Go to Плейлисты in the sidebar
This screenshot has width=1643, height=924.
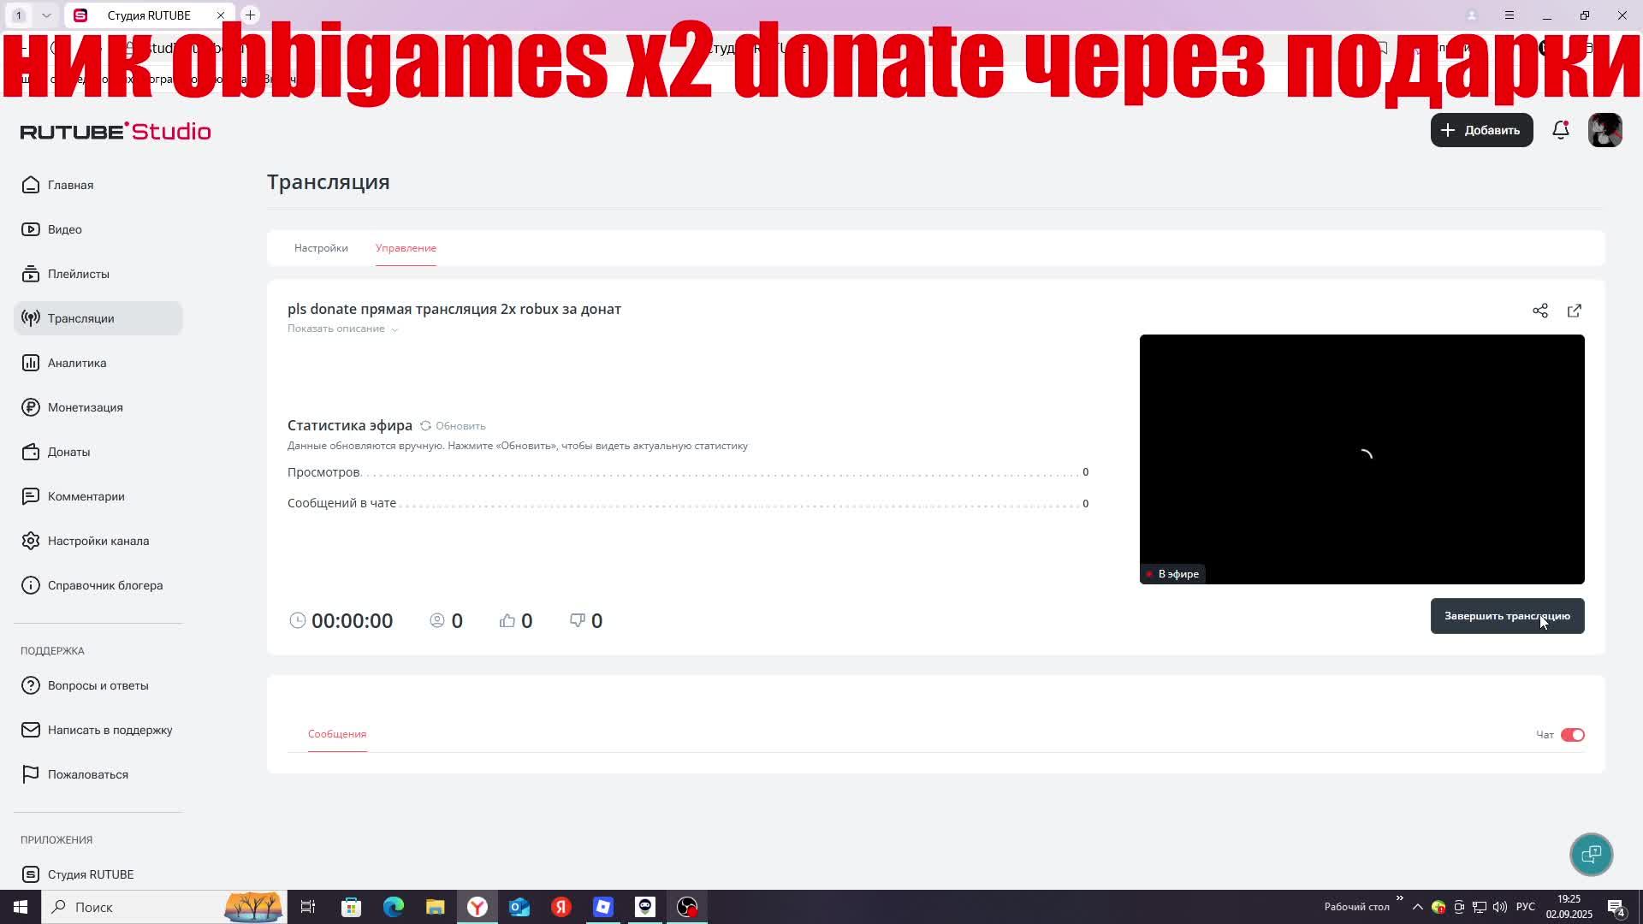pos(98,274)
